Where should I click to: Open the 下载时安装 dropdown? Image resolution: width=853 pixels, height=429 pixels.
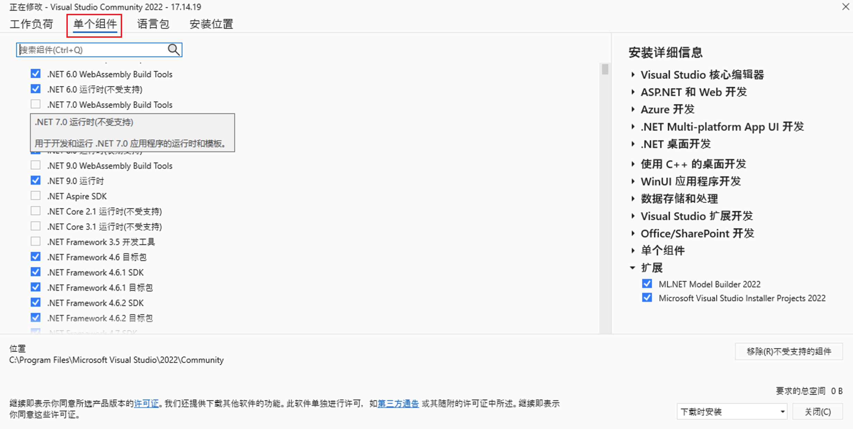click(x=782, y=412)
